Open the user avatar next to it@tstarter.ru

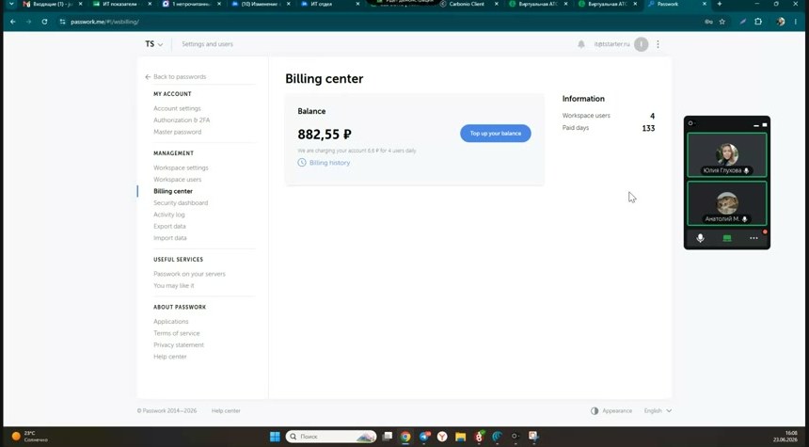(x=641, y=44)
